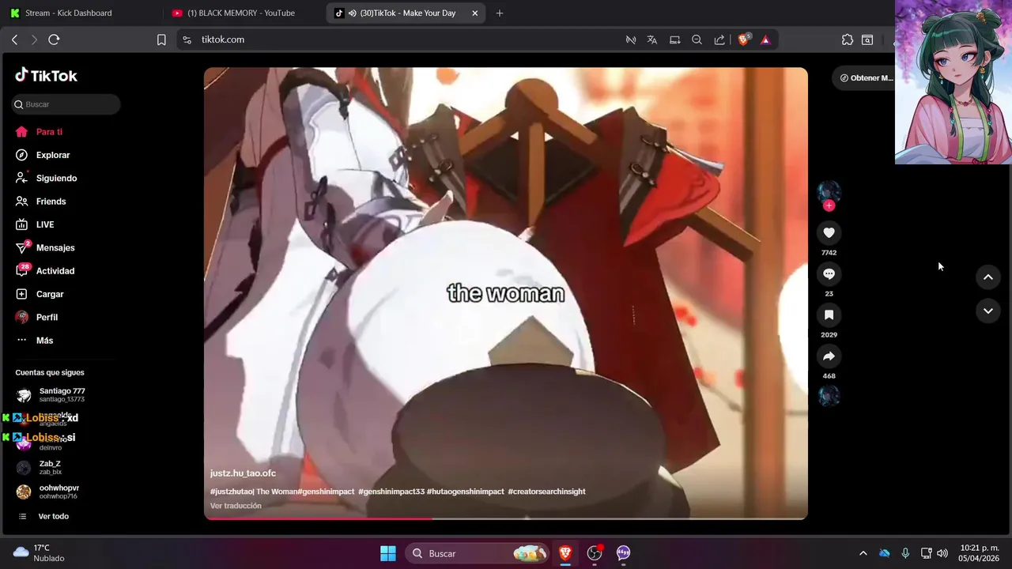
Task: Open the #creatorsearchinsight hashtag
Action: coord(546,492)
